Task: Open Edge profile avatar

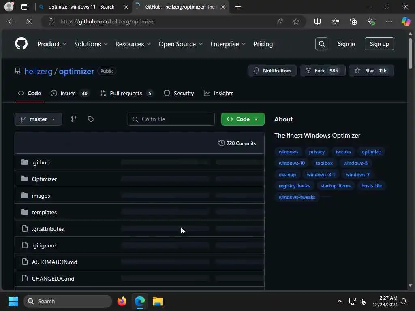Action: 9,6
